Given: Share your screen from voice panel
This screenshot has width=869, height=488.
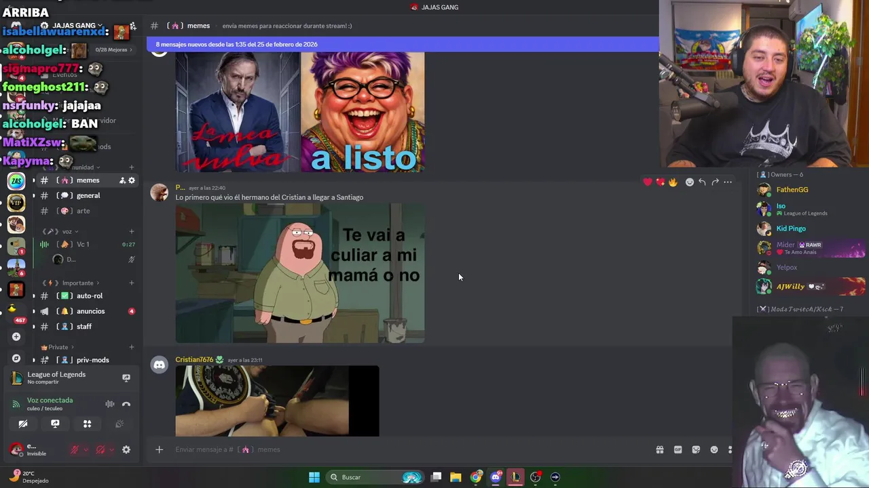Looking at the screenshot, I should click(x=55, y=424).
